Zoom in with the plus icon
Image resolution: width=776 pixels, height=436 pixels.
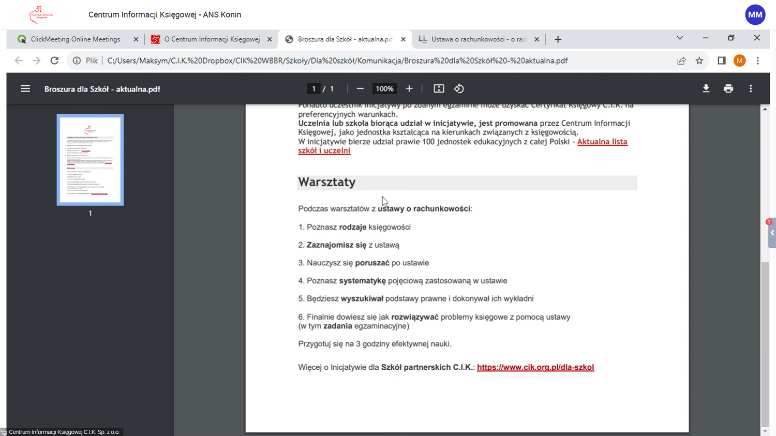[409, 88]
